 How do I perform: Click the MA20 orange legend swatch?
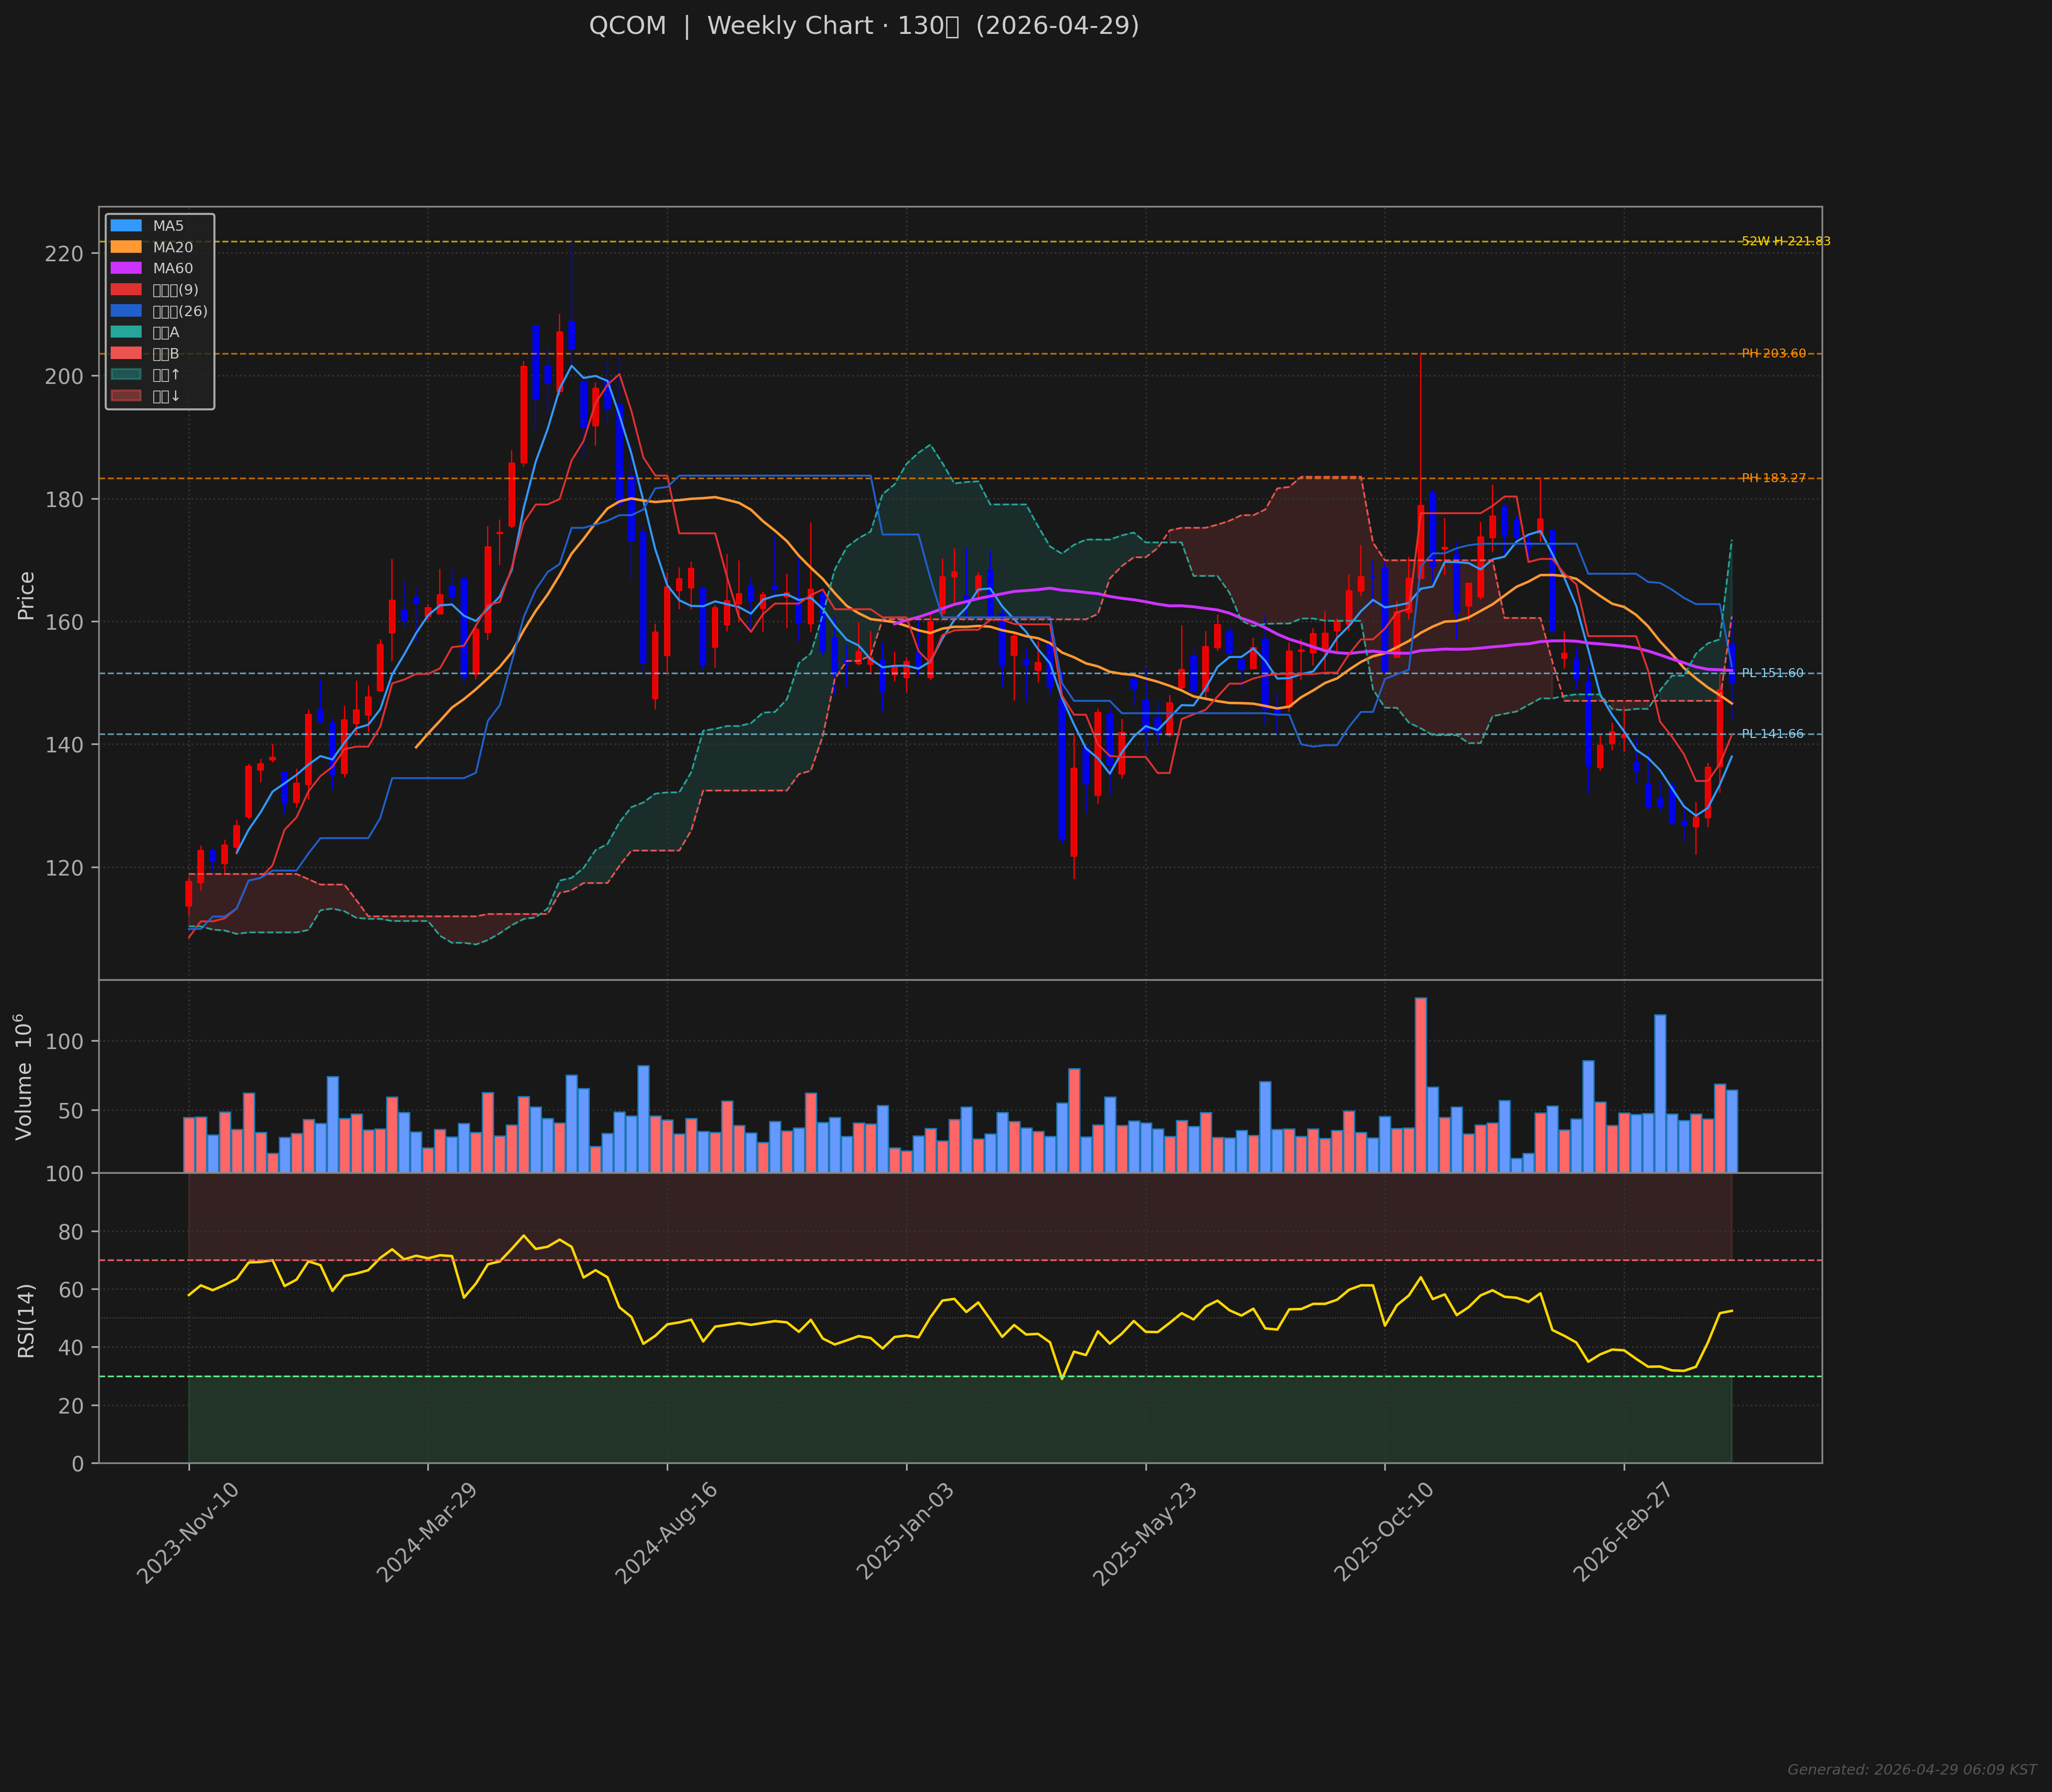[126, 247]
